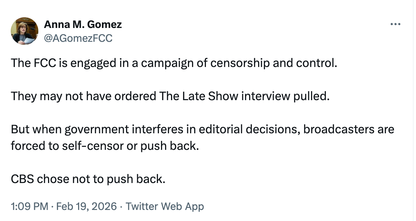Screen dimensions: 416x221
Task: Click the Feb 19, 2026 date
Action: pos(86,206)
